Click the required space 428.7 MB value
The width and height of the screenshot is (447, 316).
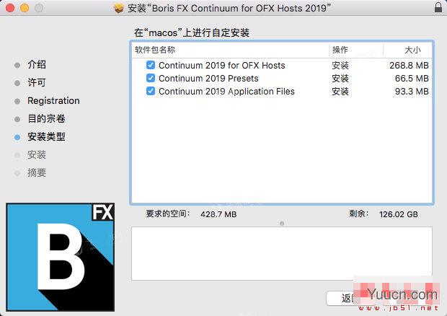point(218,214)
